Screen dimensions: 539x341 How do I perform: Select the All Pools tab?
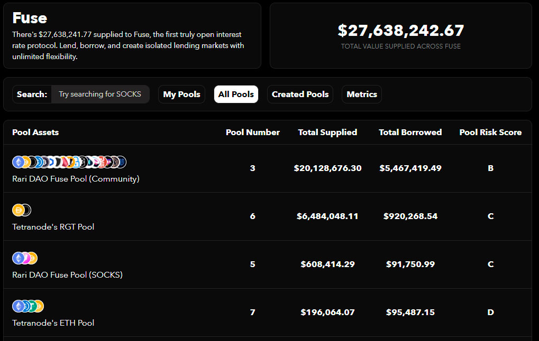click(x=236, y=94)
